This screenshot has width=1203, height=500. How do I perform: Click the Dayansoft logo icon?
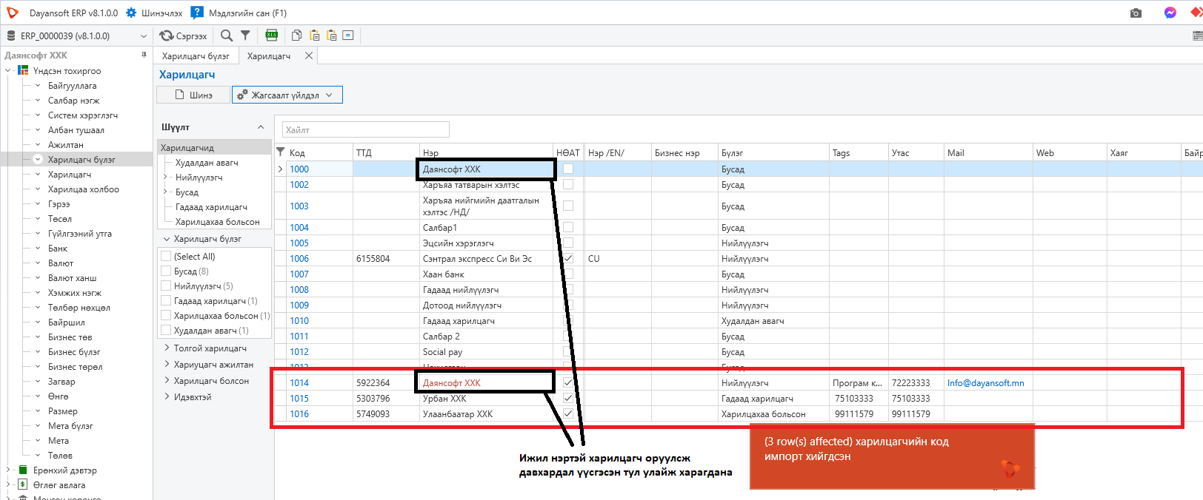12,13
